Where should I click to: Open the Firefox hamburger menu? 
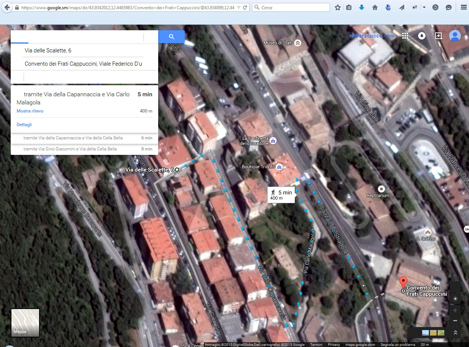[x=463, y=7]
